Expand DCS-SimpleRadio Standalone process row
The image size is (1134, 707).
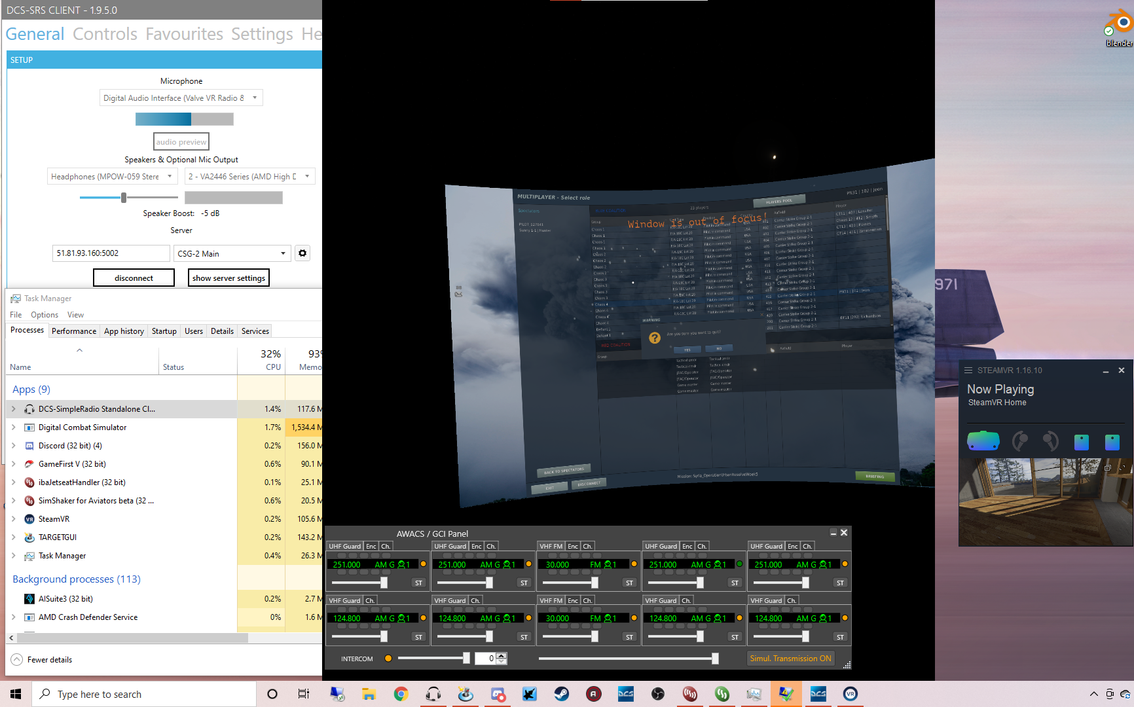click(x=13, y=409)
